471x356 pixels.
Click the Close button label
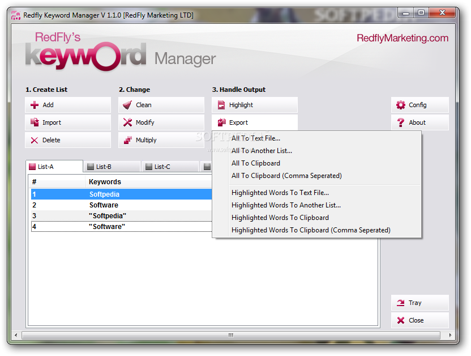pos(416,320)
